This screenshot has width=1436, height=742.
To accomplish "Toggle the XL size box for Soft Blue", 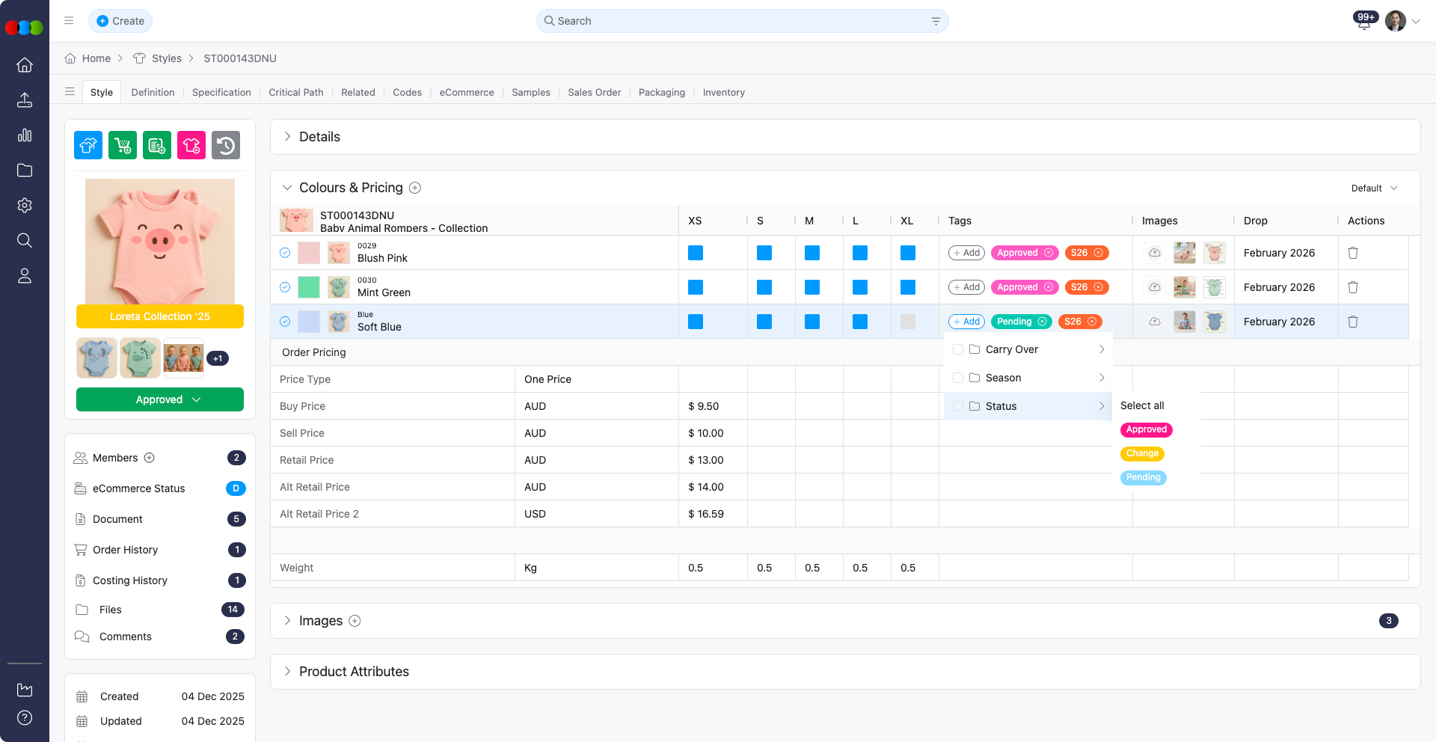I will pos(907,322).
